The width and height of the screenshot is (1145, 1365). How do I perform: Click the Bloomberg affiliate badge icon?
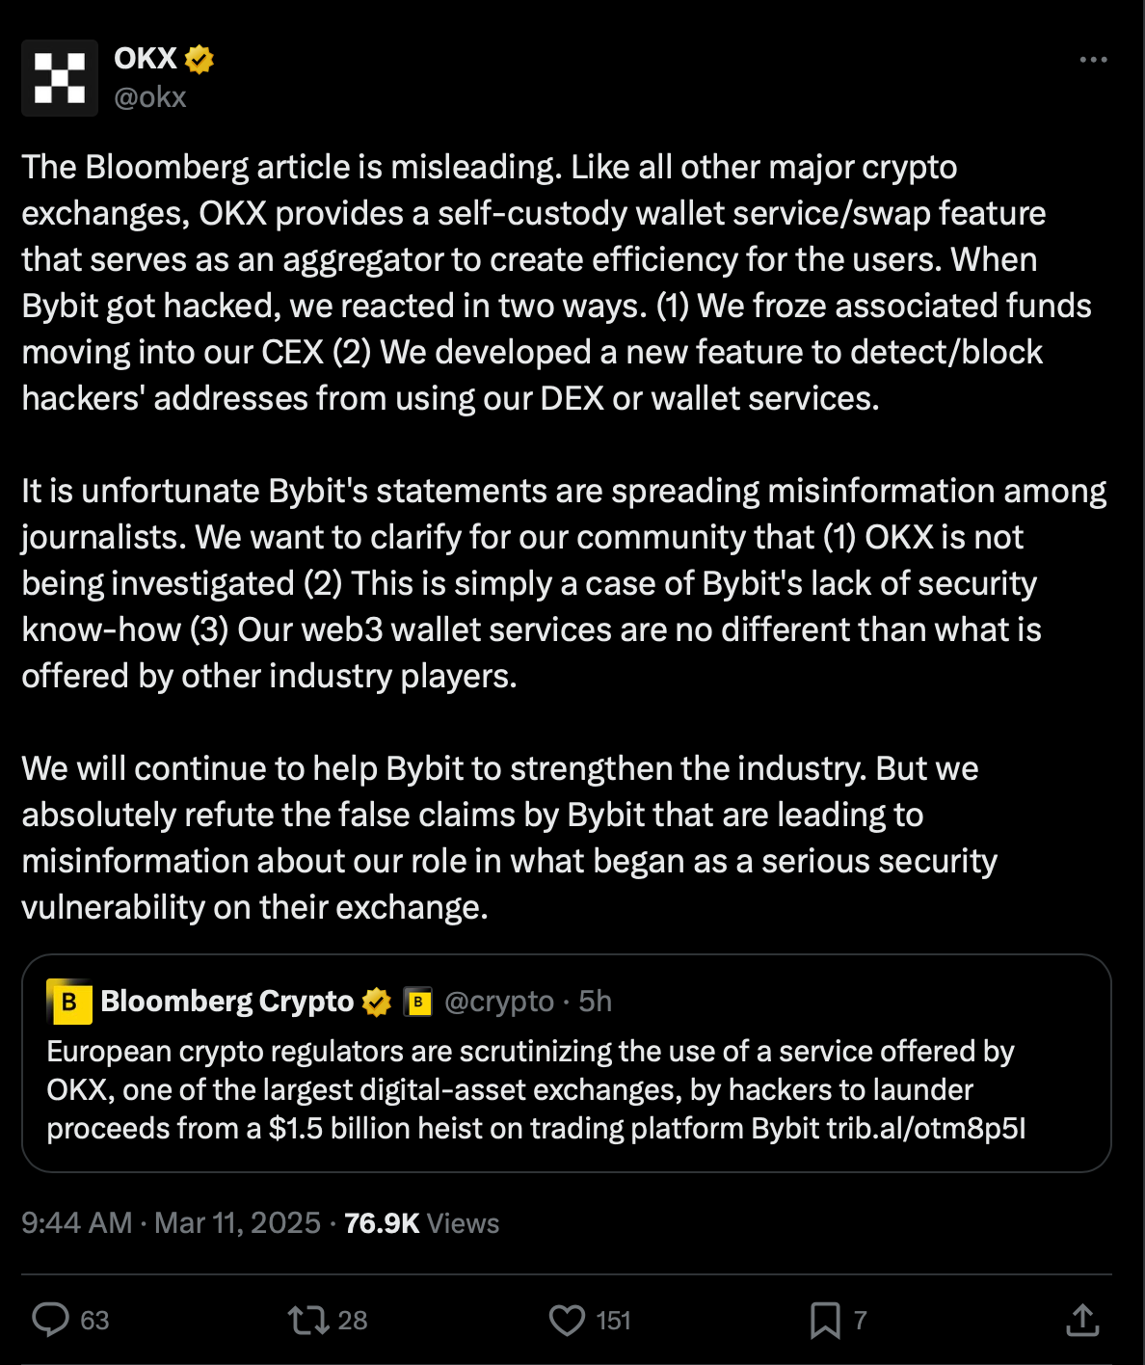tap(417, 1003)
